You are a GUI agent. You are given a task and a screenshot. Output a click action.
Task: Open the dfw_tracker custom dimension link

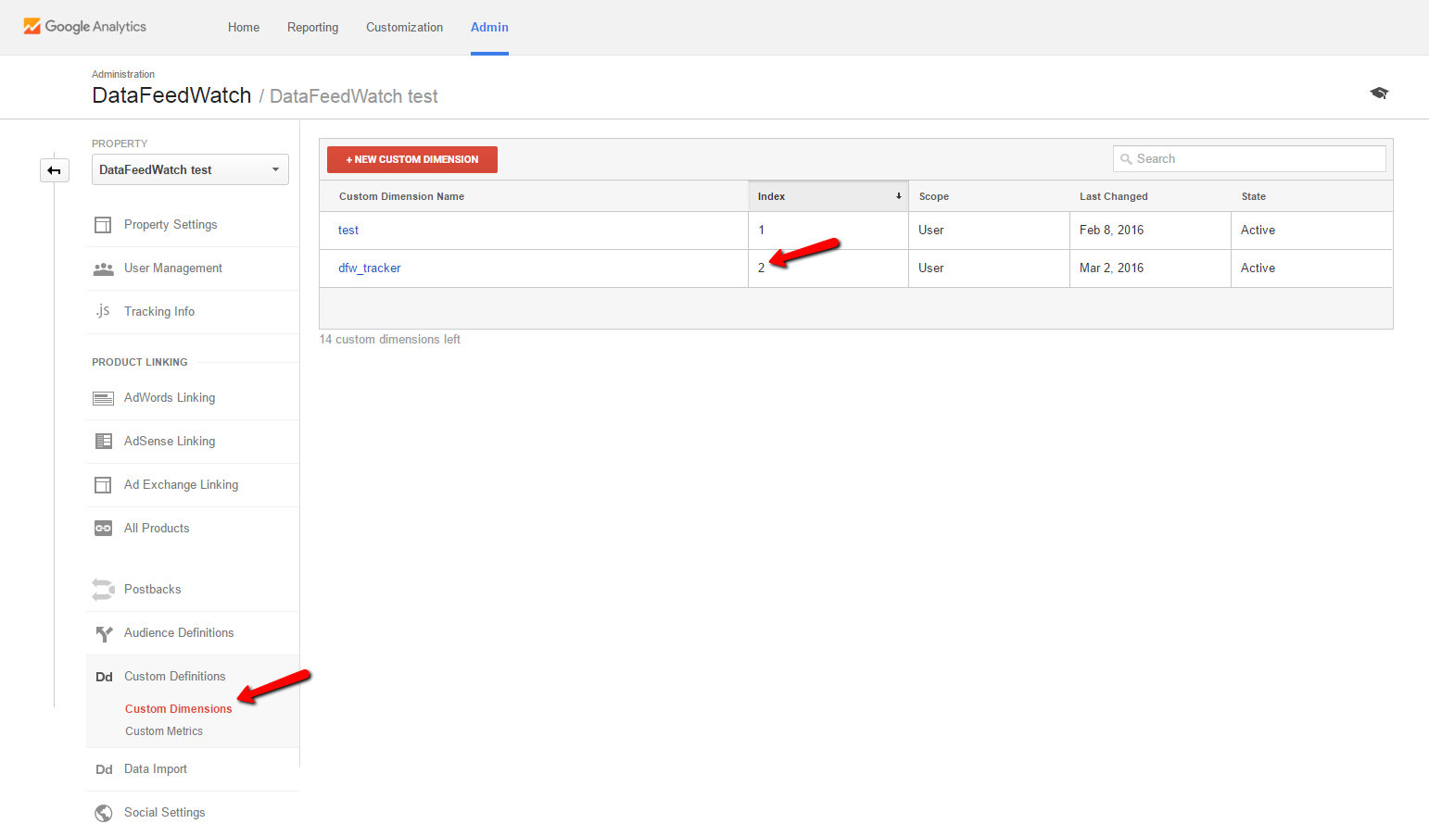tap(370, 268)
